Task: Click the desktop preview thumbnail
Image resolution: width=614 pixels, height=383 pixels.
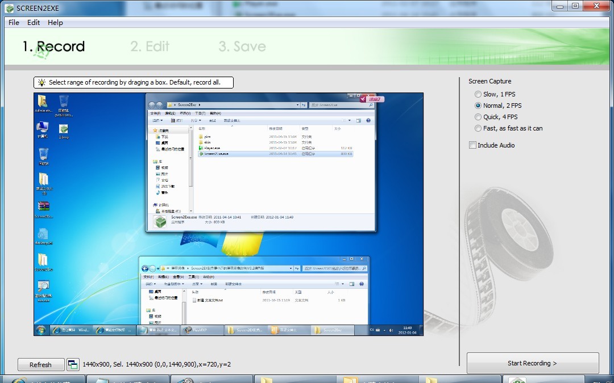Action: click(x=229, y=214)
